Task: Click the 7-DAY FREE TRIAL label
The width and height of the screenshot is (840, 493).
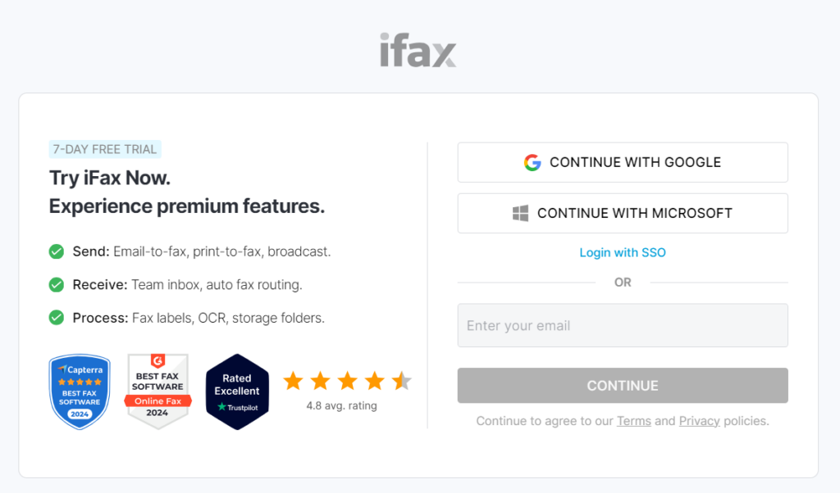Action: (104, 148)
